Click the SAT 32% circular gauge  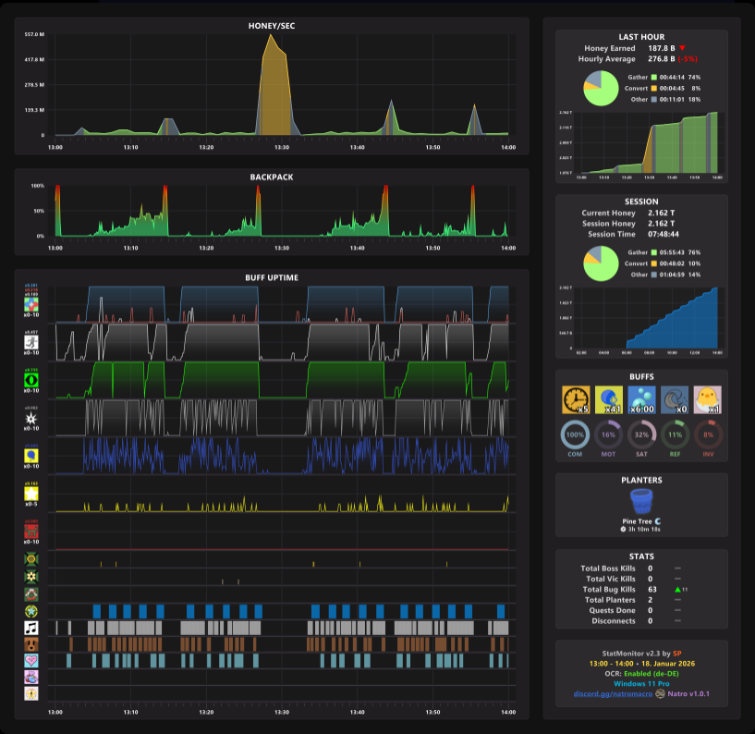click(641, 434)
